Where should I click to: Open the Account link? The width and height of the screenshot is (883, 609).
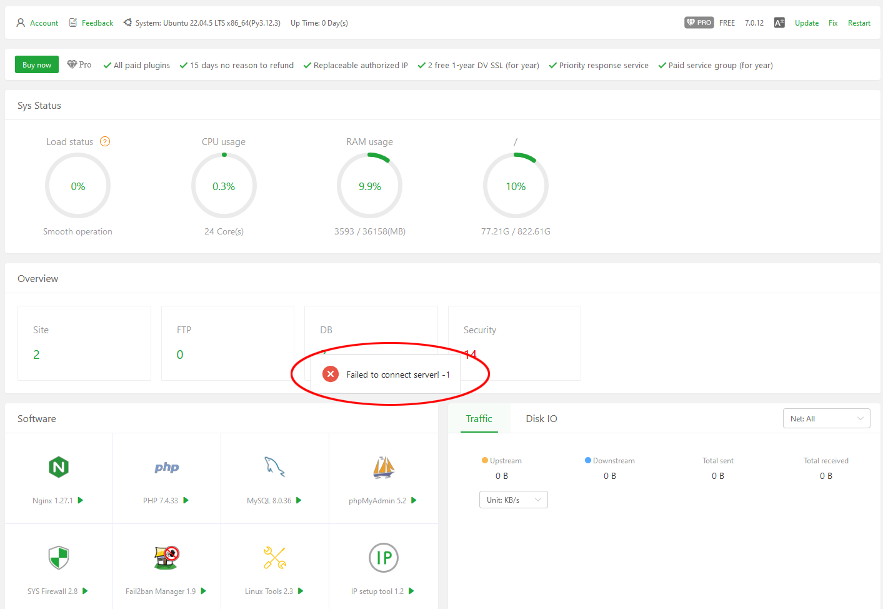click(x=44, y=23)
